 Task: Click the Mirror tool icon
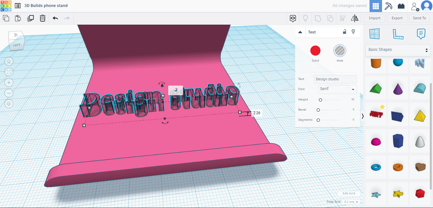(x=355, y=18)
